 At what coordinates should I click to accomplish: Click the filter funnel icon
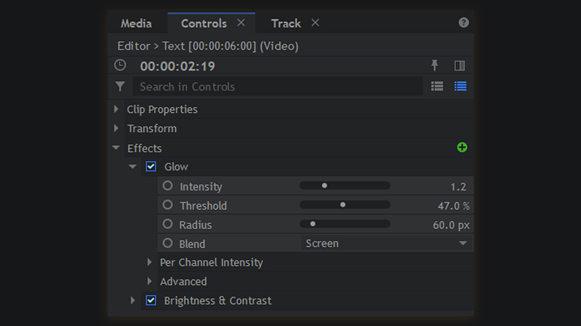coord(120,86)
